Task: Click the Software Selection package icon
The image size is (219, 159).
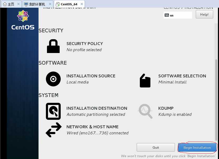Action: pos(145,81)
